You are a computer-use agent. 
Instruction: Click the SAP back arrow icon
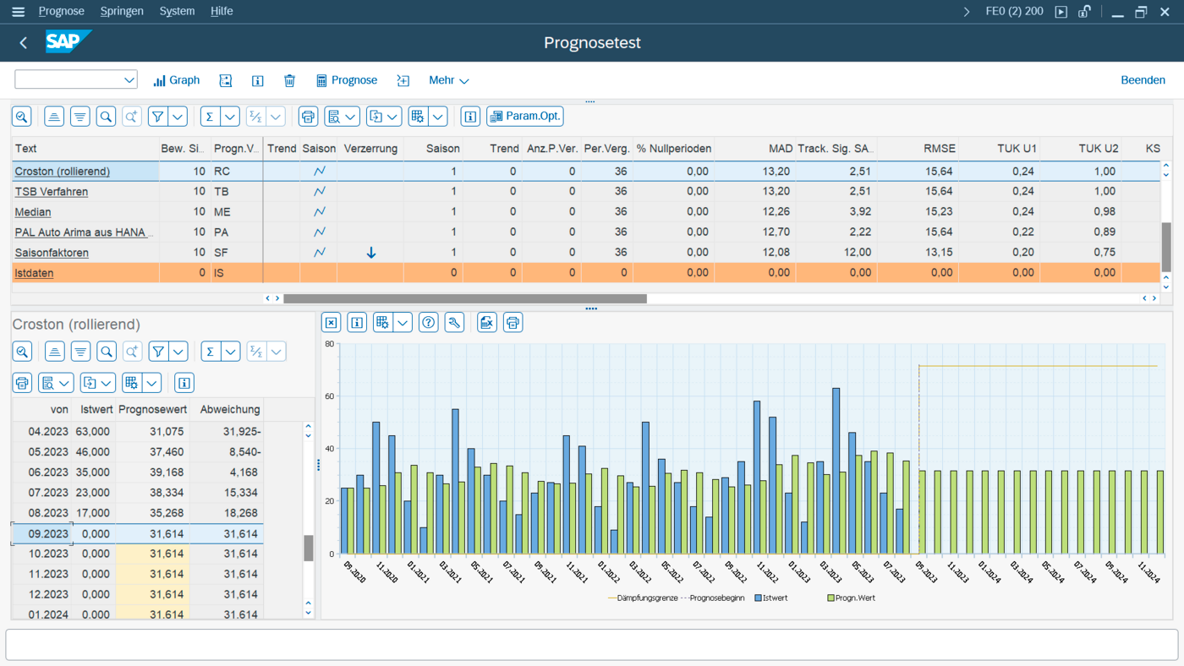24,43
